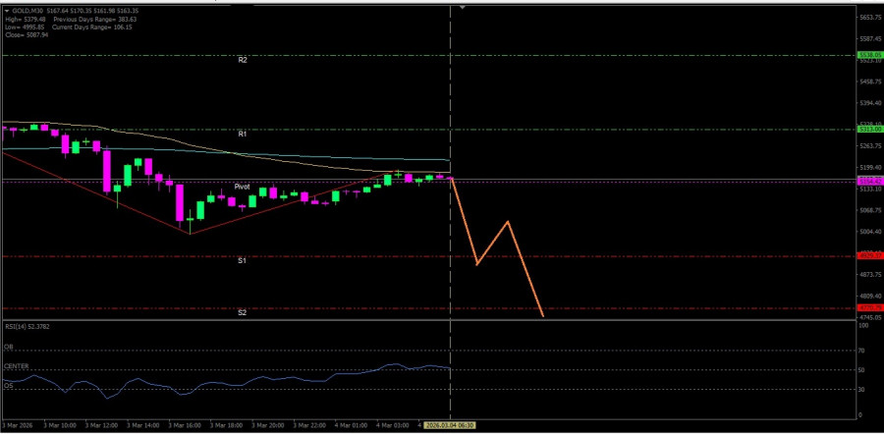
Task: Click the OB overbought level label
Action: click(x=8, y=347)
